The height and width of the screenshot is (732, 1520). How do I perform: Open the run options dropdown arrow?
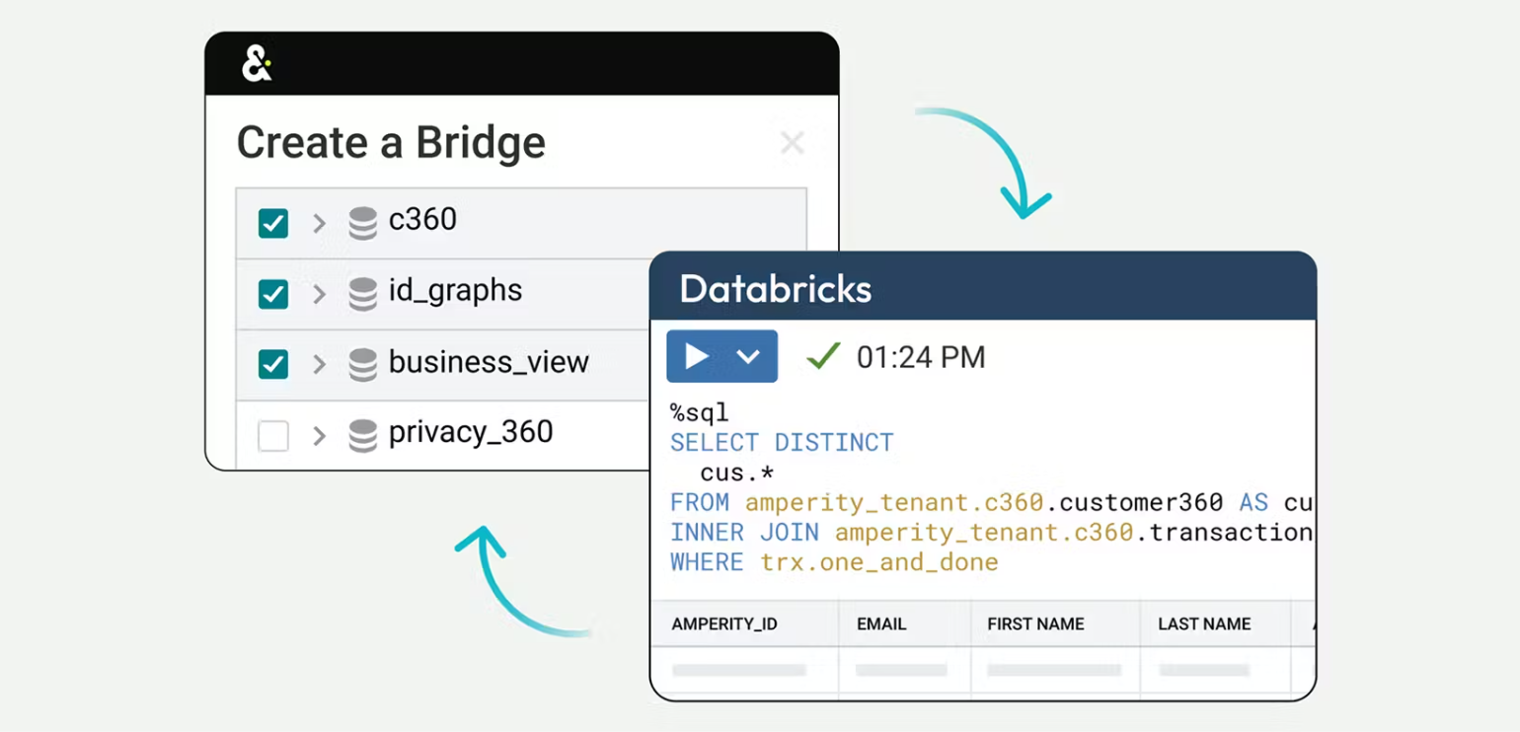click(749, 356)
